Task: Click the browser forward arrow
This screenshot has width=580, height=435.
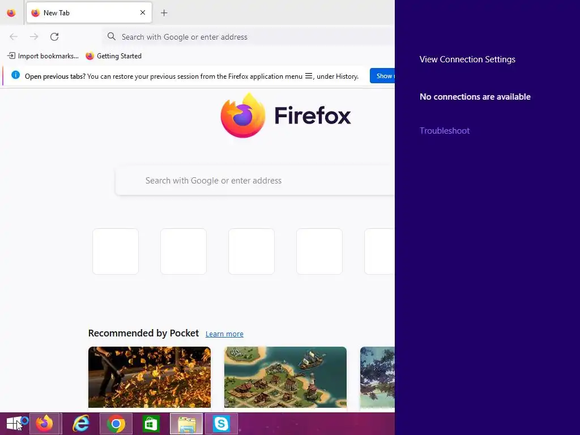Action: point(34,37)
